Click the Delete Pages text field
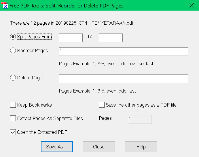Screen dimensions: 199x157 pos(124,79)
